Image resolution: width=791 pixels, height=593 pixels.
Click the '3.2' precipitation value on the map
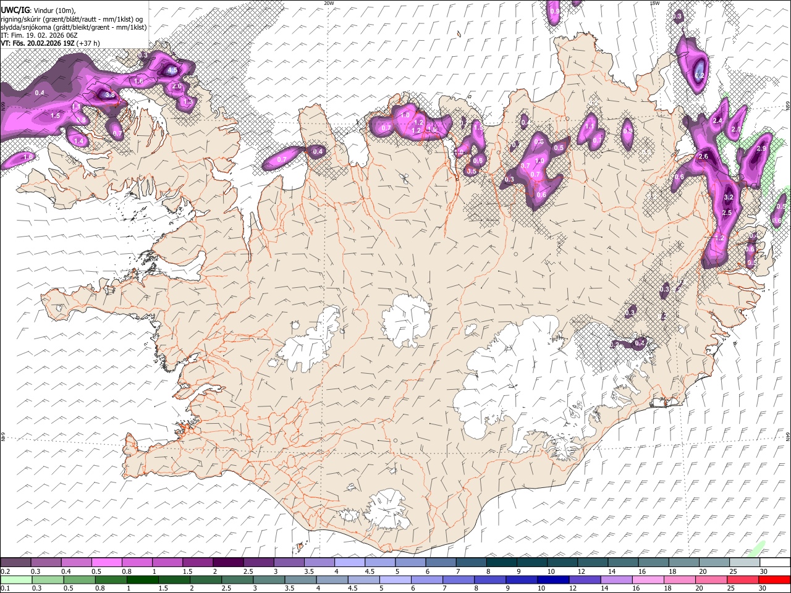point(728,198)
